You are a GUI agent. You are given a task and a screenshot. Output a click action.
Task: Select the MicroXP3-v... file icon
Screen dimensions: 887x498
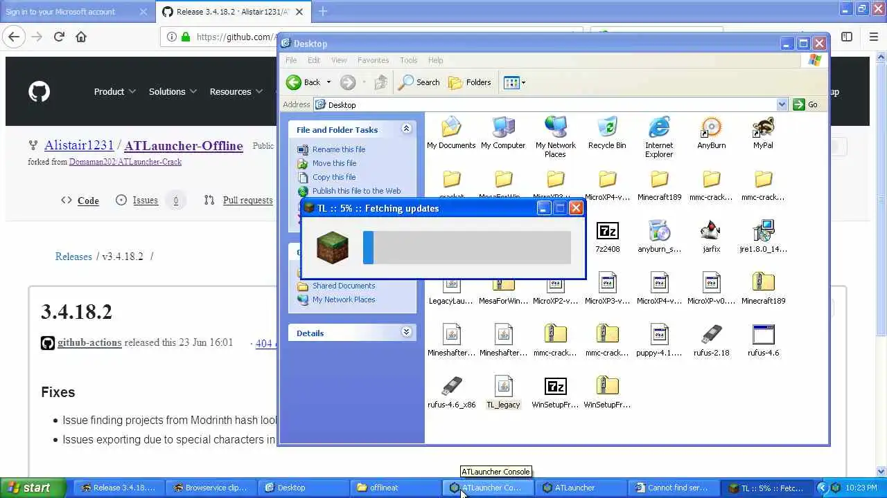point(607,288)
